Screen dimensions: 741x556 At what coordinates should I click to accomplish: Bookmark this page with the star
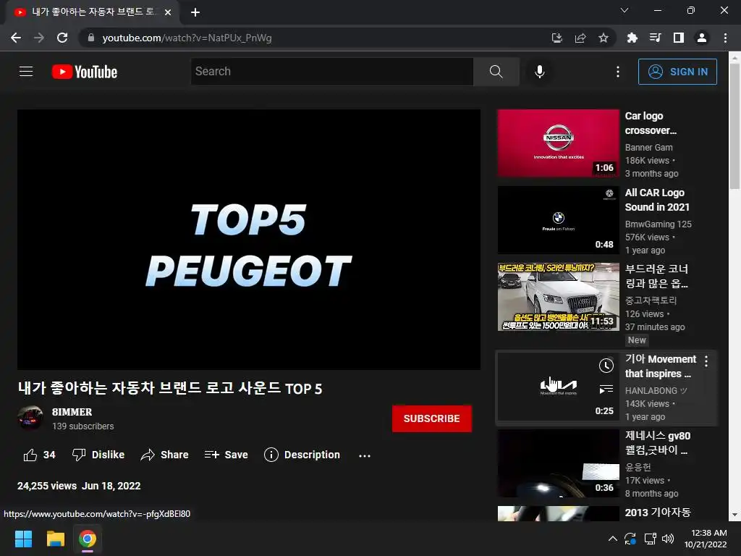click(x=603, y=38)
